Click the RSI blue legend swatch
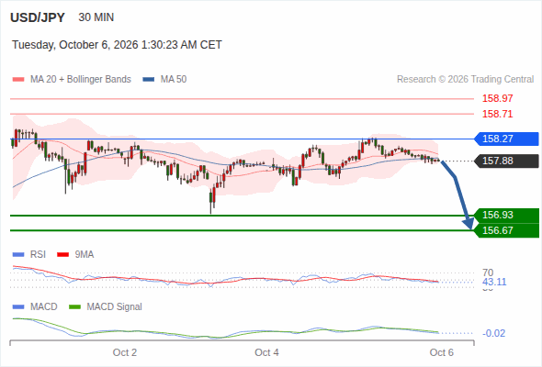Screen dimensions: 542x367 coord(18,255)
